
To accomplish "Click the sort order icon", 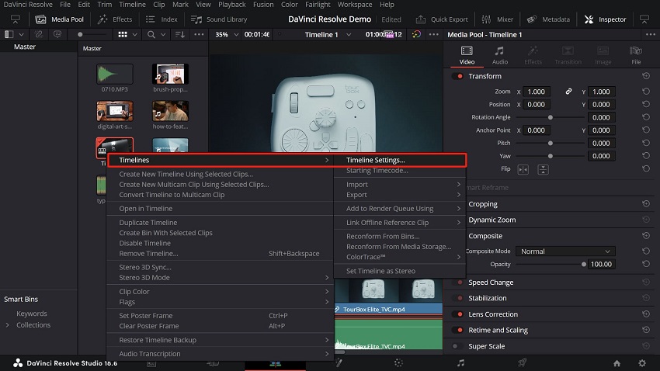I will click(179, 34).
